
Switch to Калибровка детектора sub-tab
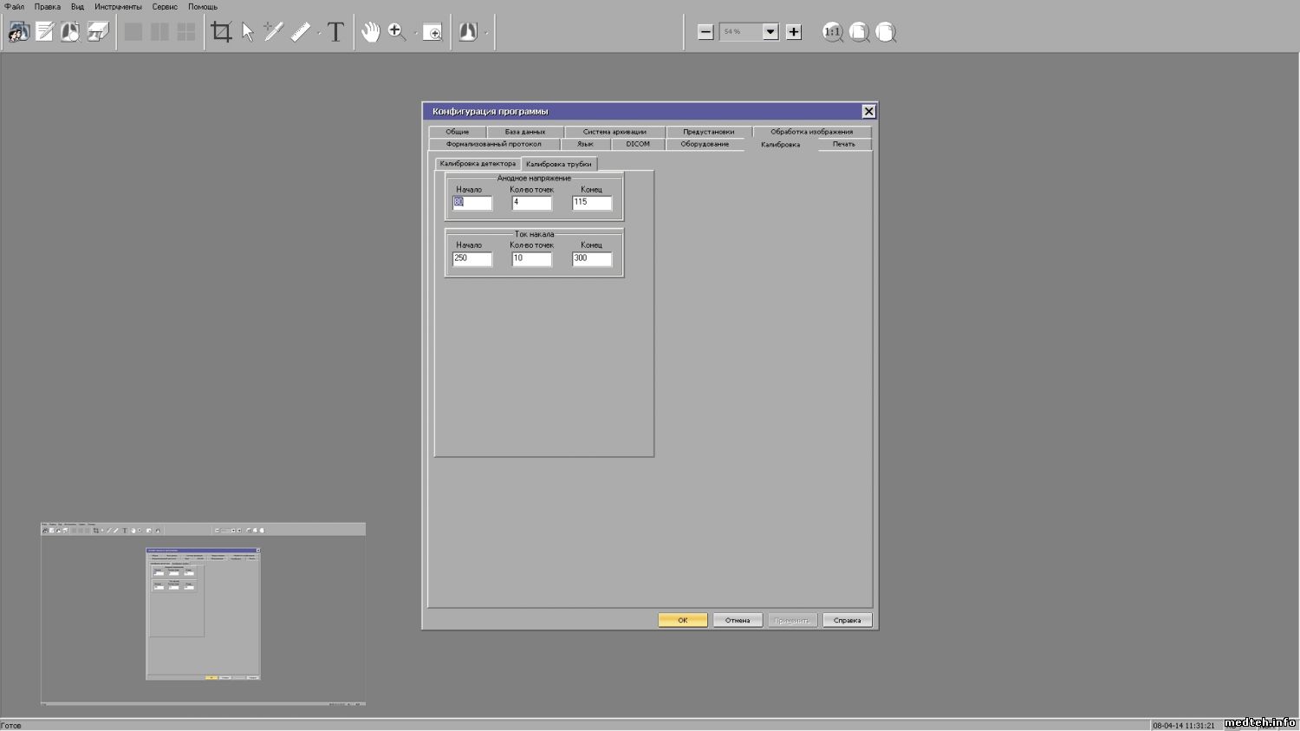478,164
